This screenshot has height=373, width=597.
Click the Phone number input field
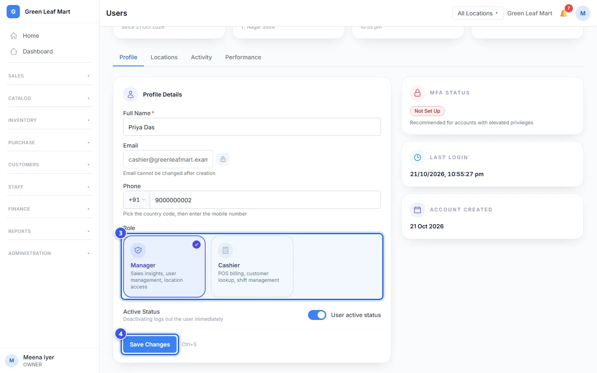click(x=265, y=200)
